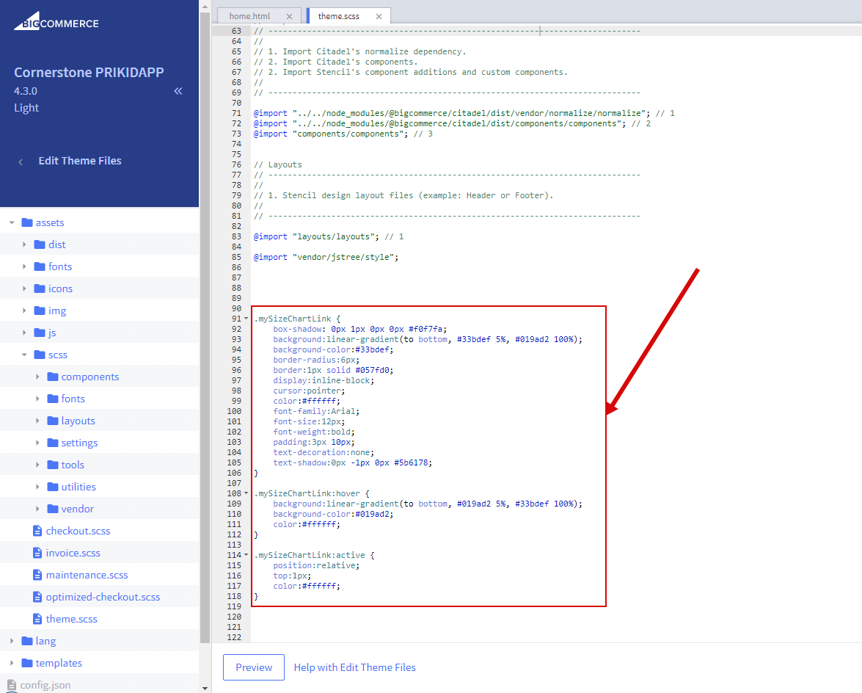This screenshot has height=693, width=862.
Task: Expand the templates folder arrow
Action: [x=12, y=663]
